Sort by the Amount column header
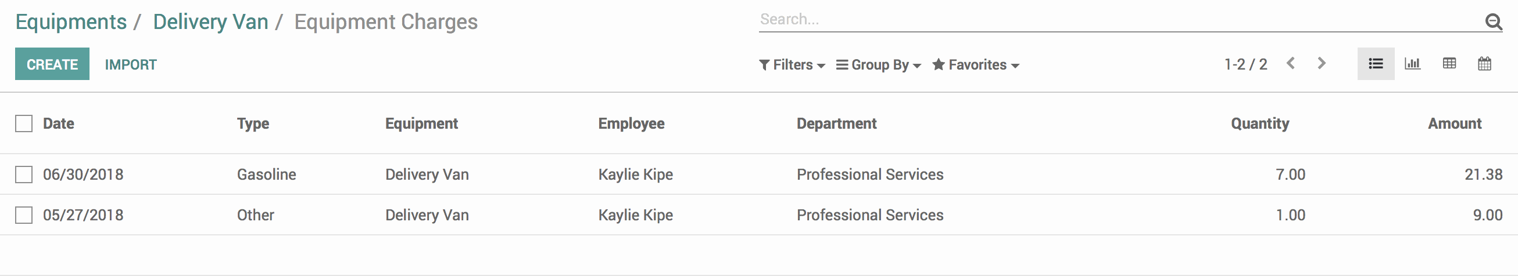Viewport: 1518px width, 276px height. point(1453,124)
